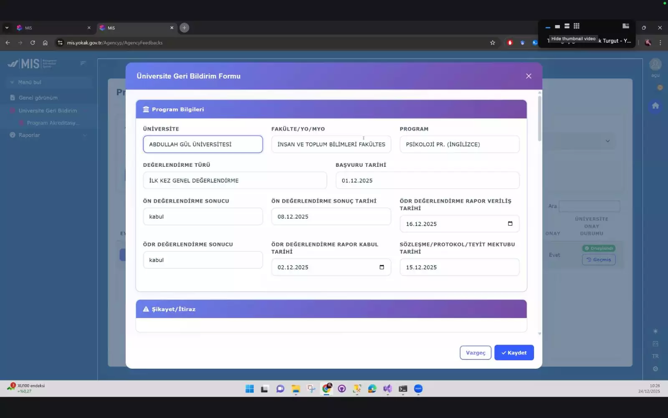This screenshot has height=418, width=668.
Task: Open Windows Start menu
Action: pos(250,389)
